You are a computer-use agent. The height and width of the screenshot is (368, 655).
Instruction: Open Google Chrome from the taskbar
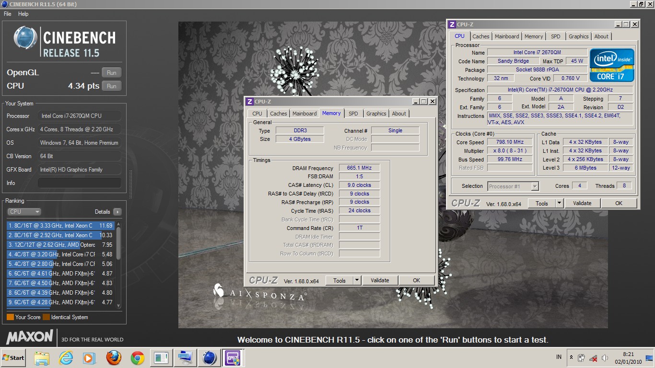point(138,358)
